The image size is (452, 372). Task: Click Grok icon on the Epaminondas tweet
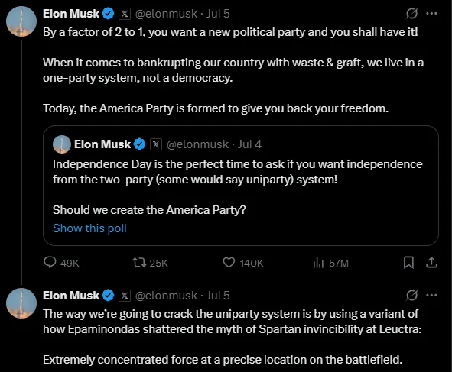pyautogui.click(x=411, y=295)
